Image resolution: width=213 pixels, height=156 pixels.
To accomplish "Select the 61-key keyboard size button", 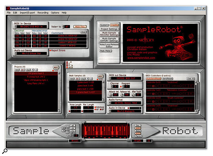I will 67,127.
